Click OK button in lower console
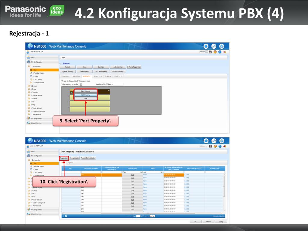308x231 pixels. tap(196, 222)
